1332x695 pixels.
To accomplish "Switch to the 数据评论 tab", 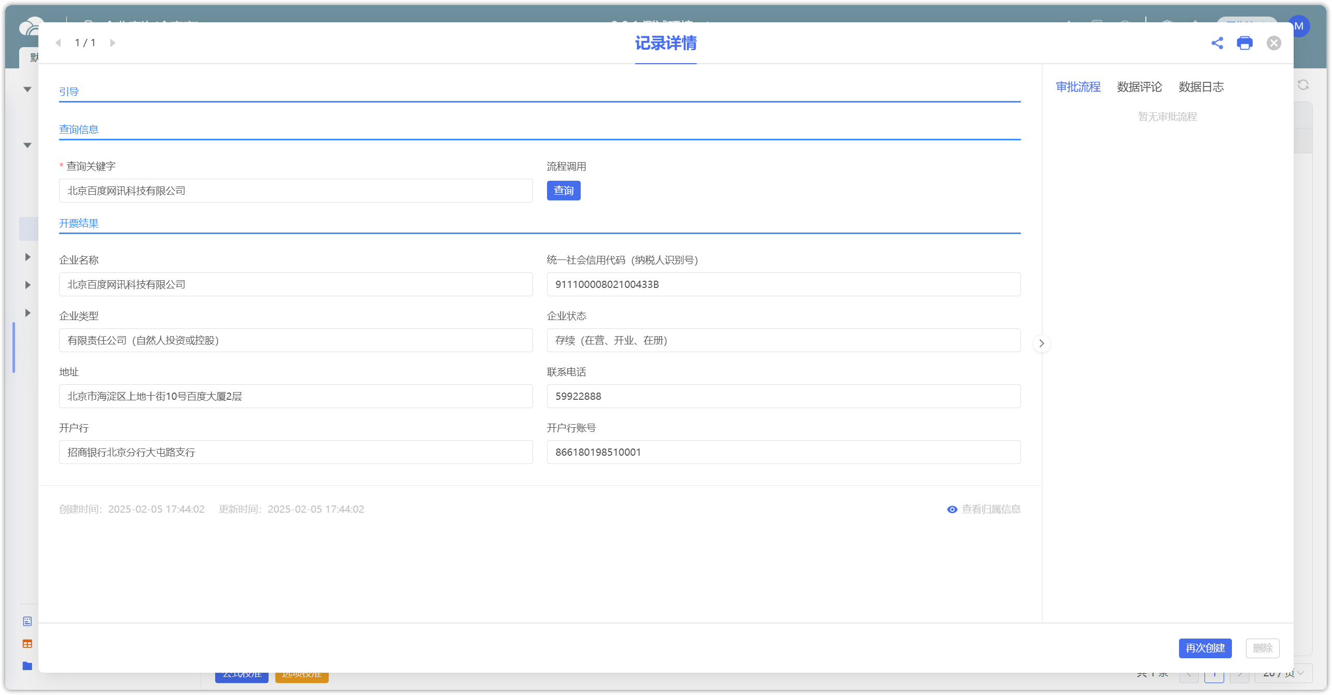I will click(1139, 87).
